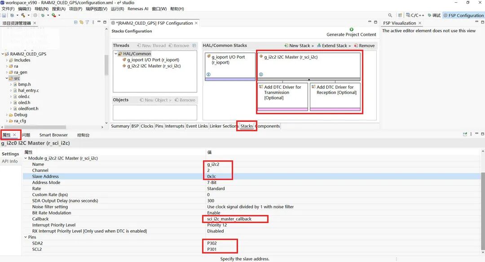
Task: Switch to the BSP tab
Action: coord(135,126)
